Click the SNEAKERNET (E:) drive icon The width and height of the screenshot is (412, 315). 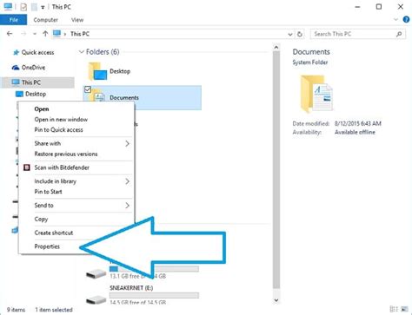(x=96, y=299)
